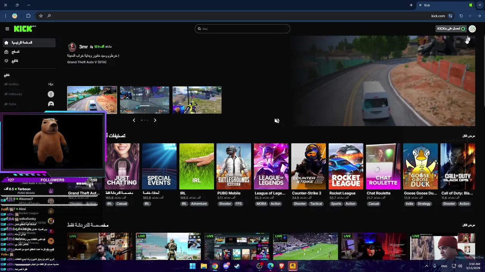Go to the home page sidebar item
This screenshot has height=272, width=485.
(29, 43)
